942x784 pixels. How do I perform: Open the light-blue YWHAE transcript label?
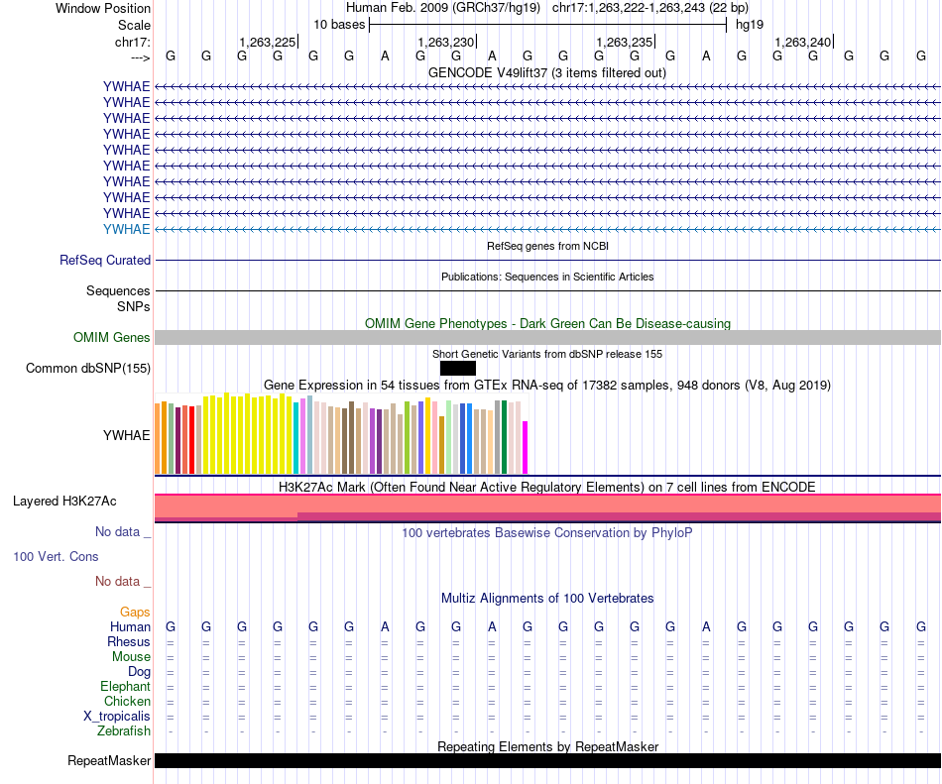point(127,229)
